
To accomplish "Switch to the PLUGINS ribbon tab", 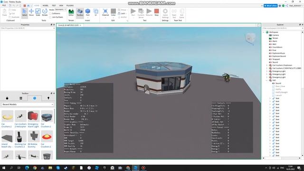I will pyautogui.click(x=70, y=5).
